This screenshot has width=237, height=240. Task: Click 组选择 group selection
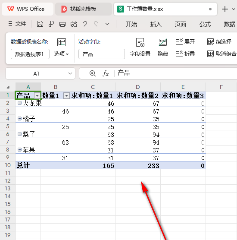tap(219, 41)
